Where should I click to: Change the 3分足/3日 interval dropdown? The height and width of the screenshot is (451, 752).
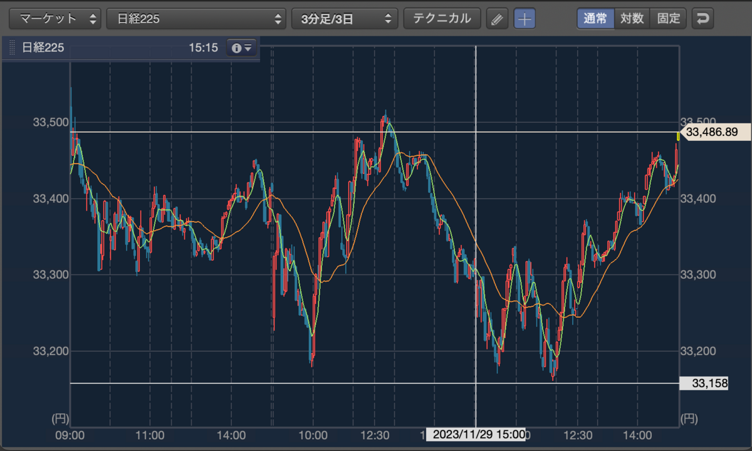coord(345,19)
